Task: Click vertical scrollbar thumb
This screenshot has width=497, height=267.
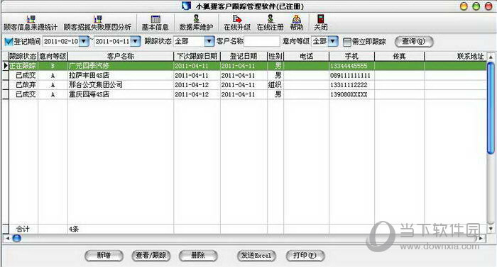Action: 491,108
